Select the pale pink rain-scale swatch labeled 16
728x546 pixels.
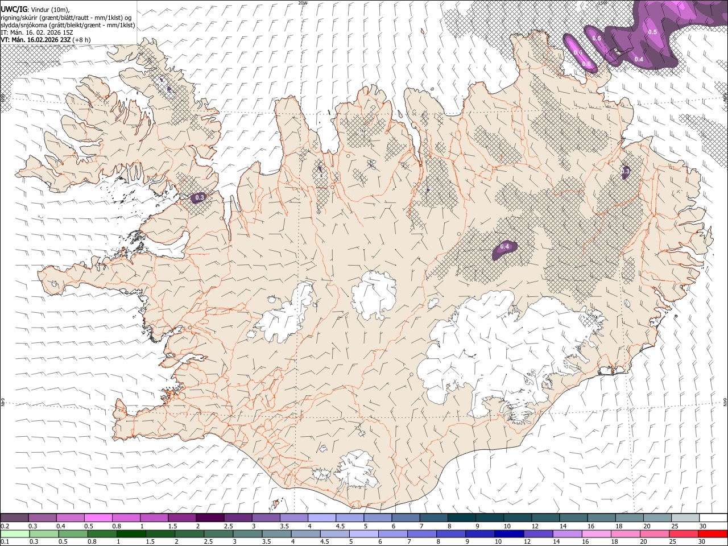(x=596, y=533)
